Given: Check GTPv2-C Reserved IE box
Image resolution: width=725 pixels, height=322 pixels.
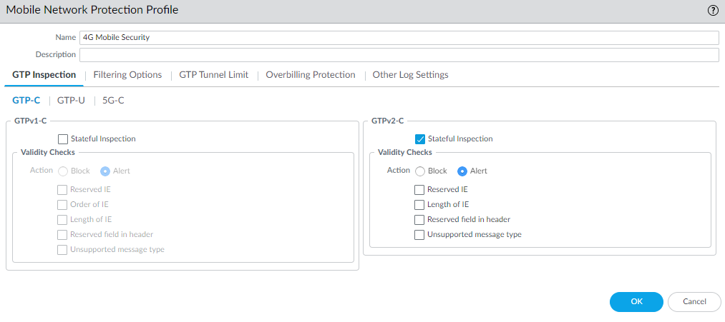Looking at the screenshot, I should (419, 190).
